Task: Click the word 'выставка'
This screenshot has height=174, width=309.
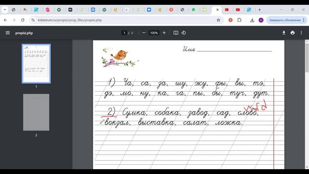Action: click(x=156, y=122)
